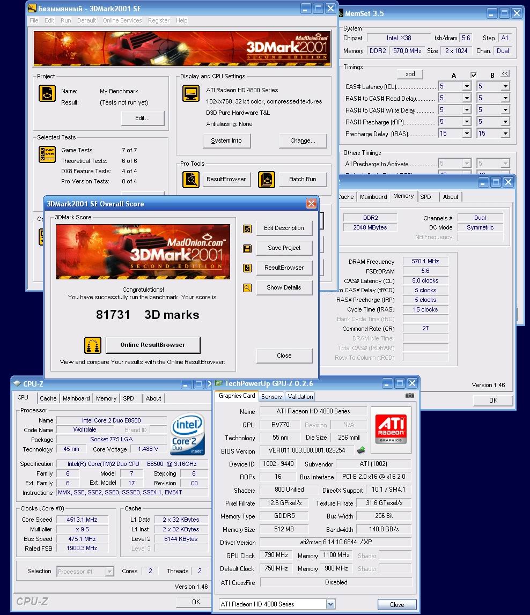Click the Project benchmark icon in 3DMark2001
530x615 pixels.
[47, 93]
